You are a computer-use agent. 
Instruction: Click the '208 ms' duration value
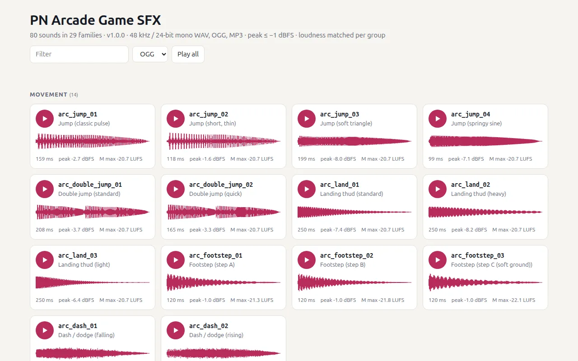coord(44,230)
